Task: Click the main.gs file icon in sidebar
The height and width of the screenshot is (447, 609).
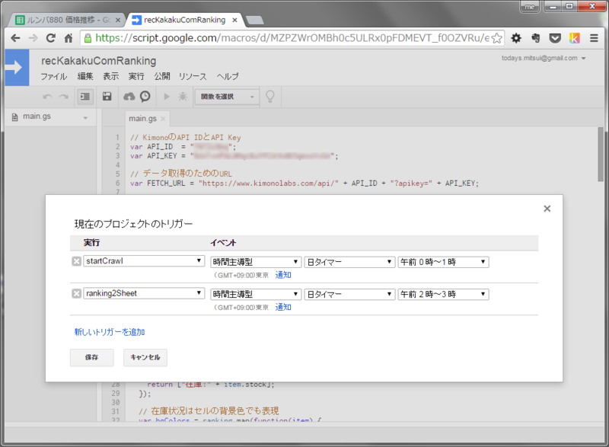Action: (x=14, y=117)
